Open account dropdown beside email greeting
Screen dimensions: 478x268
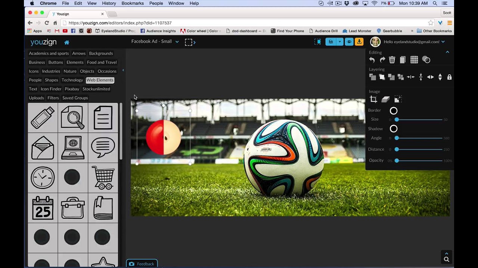pyautogui.click(x=443, y=42)
